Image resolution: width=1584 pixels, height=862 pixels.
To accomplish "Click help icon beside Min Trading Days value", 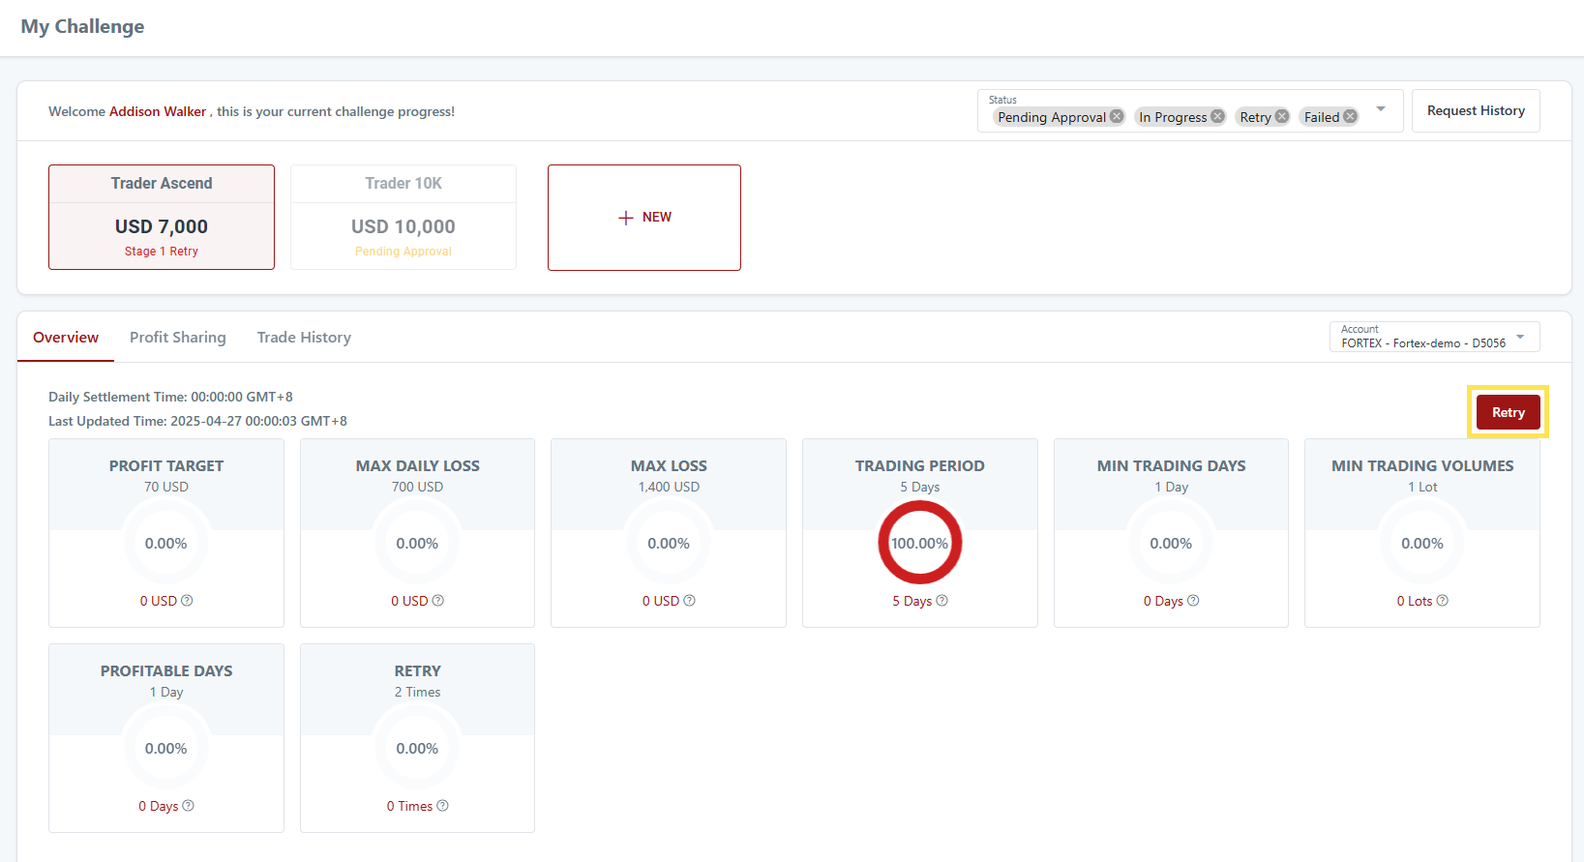I will [x=1193, y=601].
